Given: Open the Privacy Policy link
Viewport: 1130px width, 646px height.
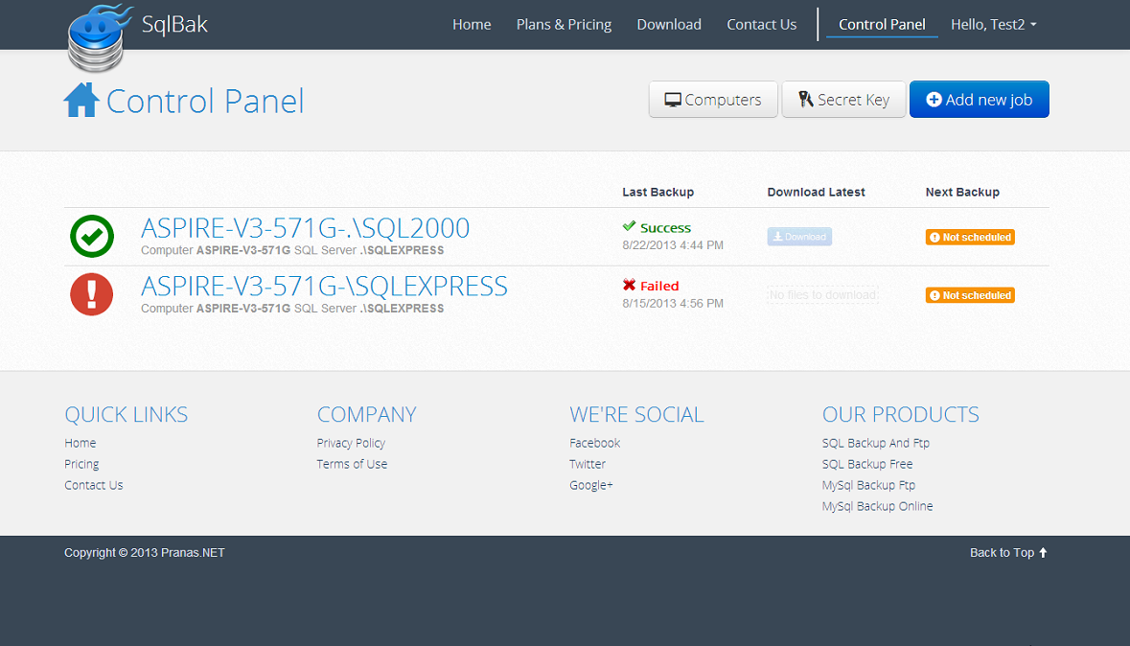Looking at the screenshot, I should 351,443.
